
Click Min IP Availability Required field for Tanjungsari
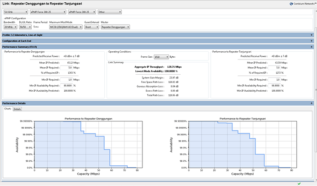275,86
